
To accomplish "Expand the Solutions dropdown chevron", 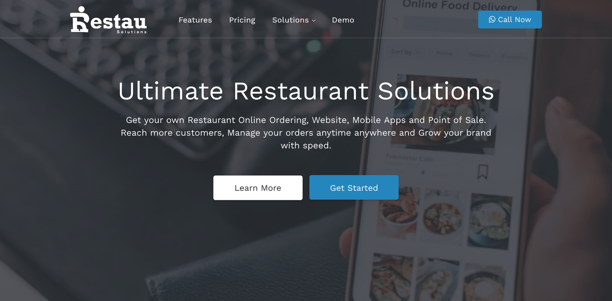I will tap(314, 21).
